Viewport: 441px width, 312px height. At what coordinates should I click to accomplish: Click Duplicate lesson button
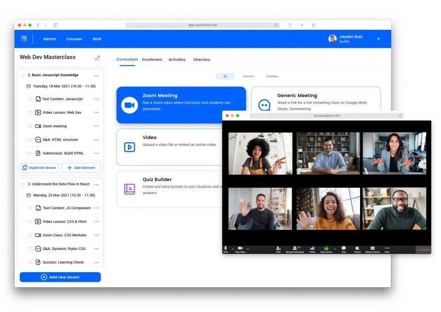40,168
